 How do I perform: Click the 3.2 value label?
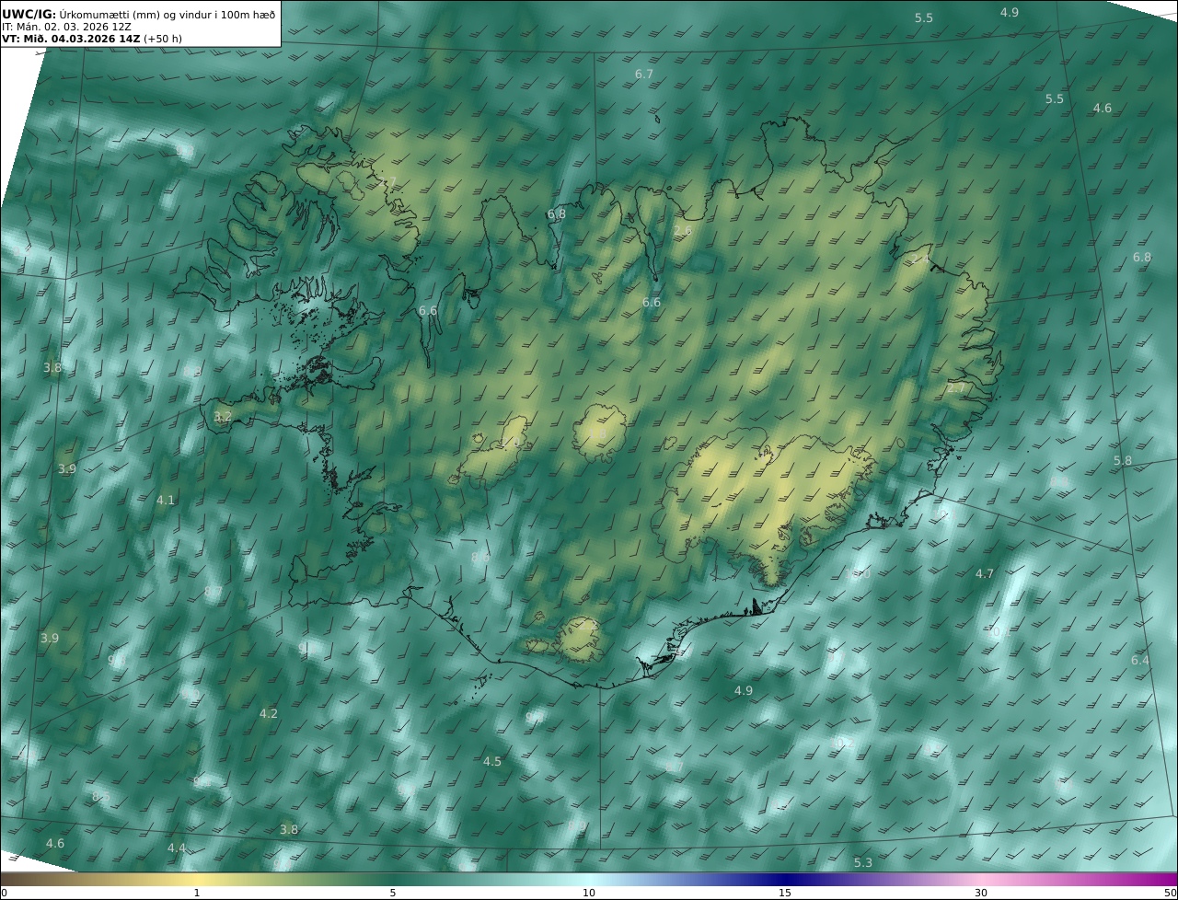coord(223,417)
